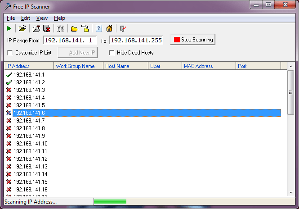This screenshot has width=299, height=209.
Task: Click the green scan progress bar
Action: click(110, 201)
